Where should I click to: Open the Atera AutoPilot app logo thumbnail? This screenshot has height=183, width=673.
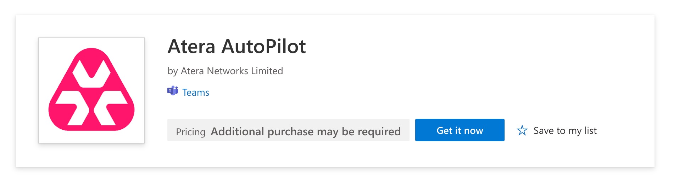[91, 90]
